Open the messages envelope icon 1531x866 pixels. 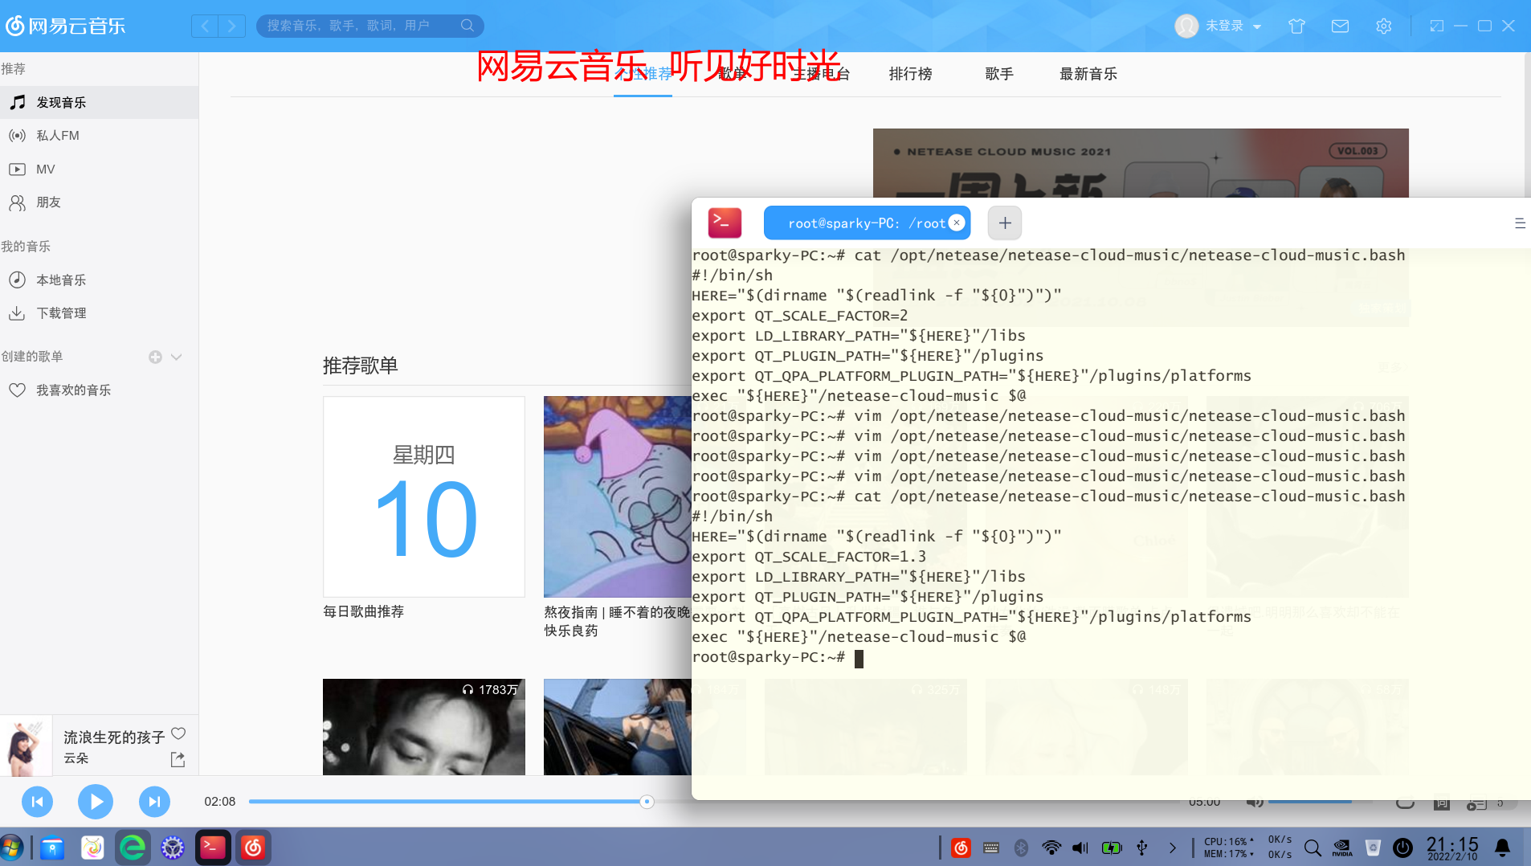point(1340,26)
